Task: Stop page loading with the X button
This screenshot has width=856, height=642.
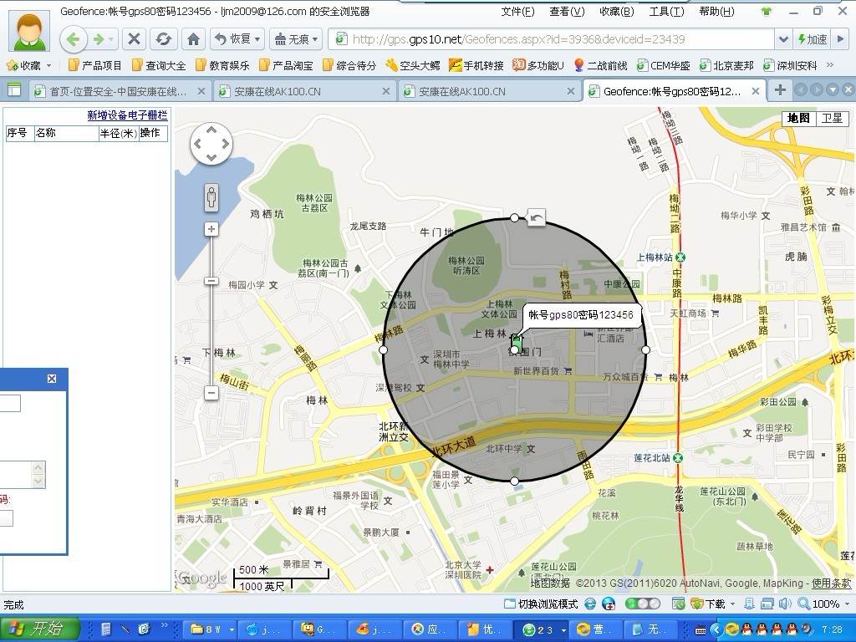Action: pos(134,38)
